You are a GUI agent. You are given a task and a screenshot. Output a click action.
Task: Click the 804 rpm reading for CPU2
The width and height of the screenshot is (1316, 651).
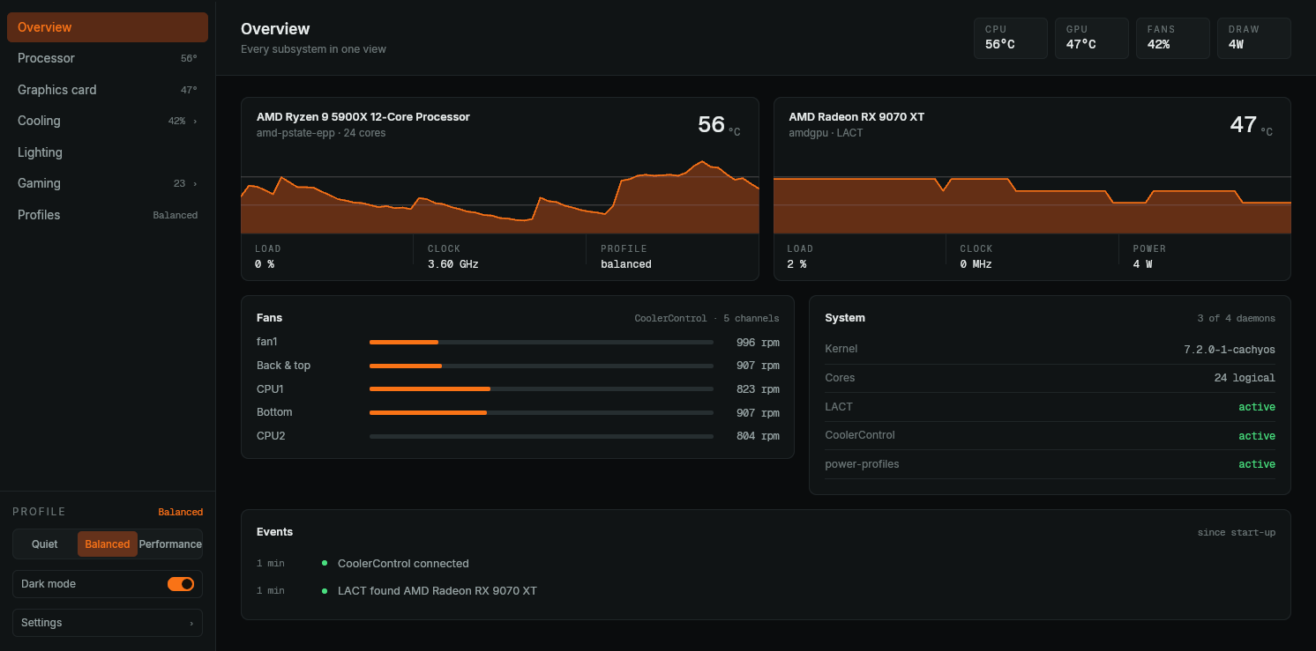[758, 436]
